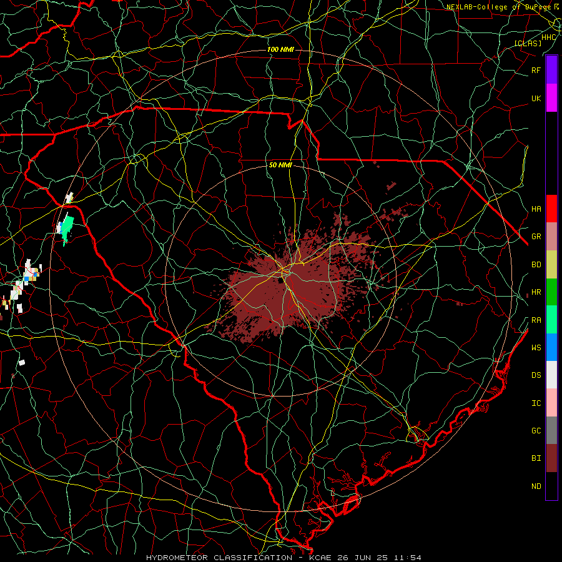Click the HR legend label
Viewport: 562px width, 562px height.
536,292
